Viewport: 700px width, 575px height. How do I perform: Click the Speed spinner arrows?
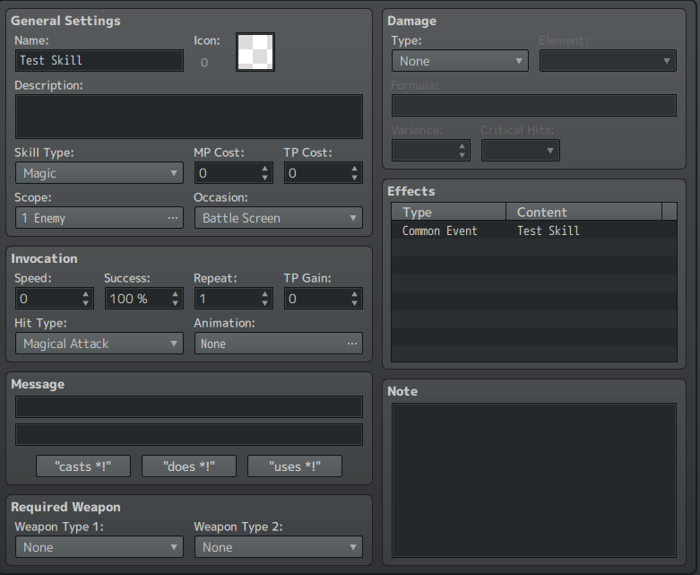86,299
